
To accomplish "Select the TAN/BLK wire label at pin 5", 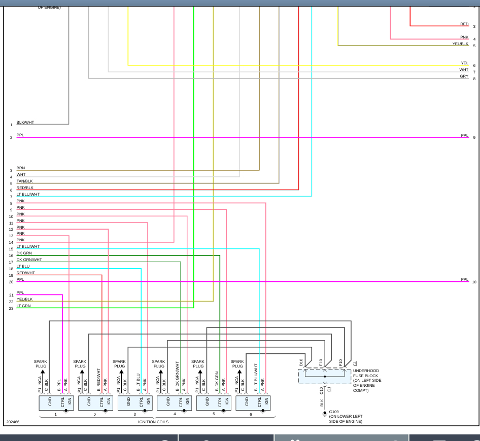I will 24,181.
